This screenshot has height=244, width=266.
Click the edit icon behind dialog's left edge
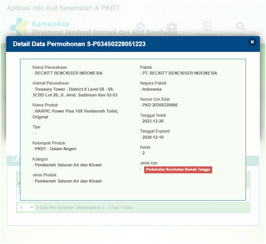point(16,158)
